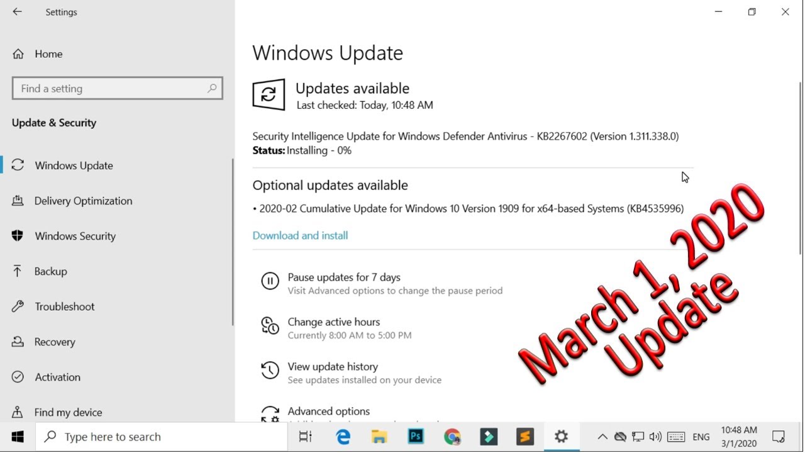Viewport: 805px width, 453px height.
Task: Click the volume speaker icon
Action: (x=655, y=437)
